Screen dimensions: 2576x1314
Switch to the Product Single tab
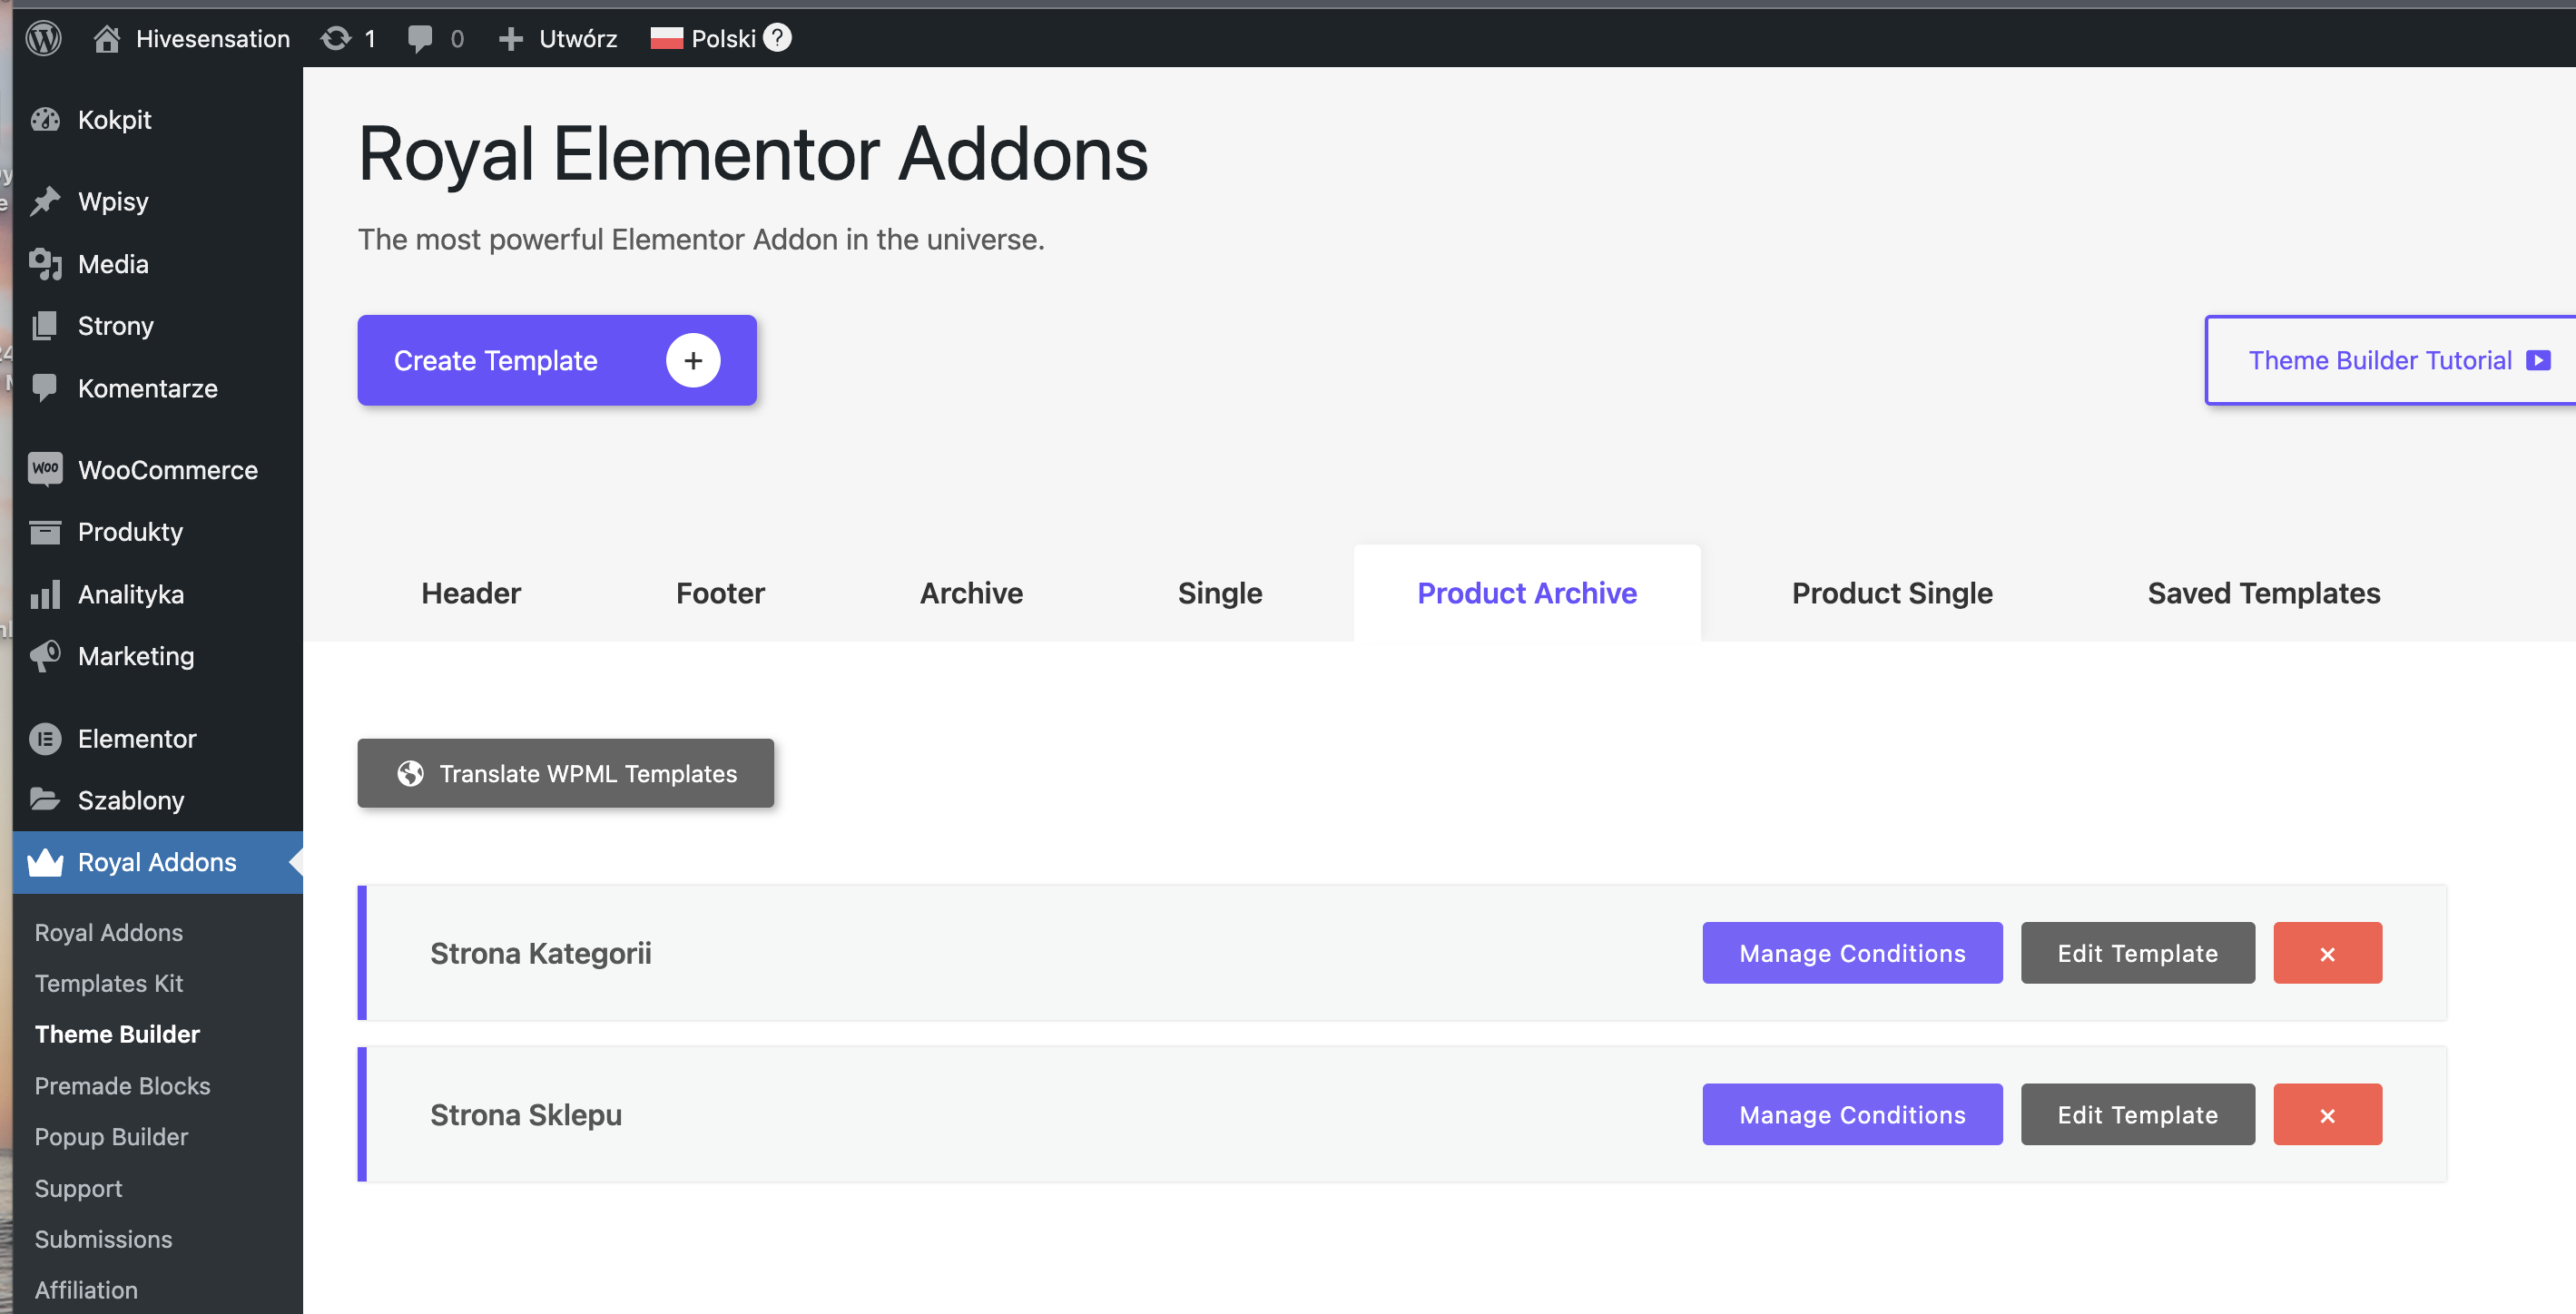point(1892,594)
